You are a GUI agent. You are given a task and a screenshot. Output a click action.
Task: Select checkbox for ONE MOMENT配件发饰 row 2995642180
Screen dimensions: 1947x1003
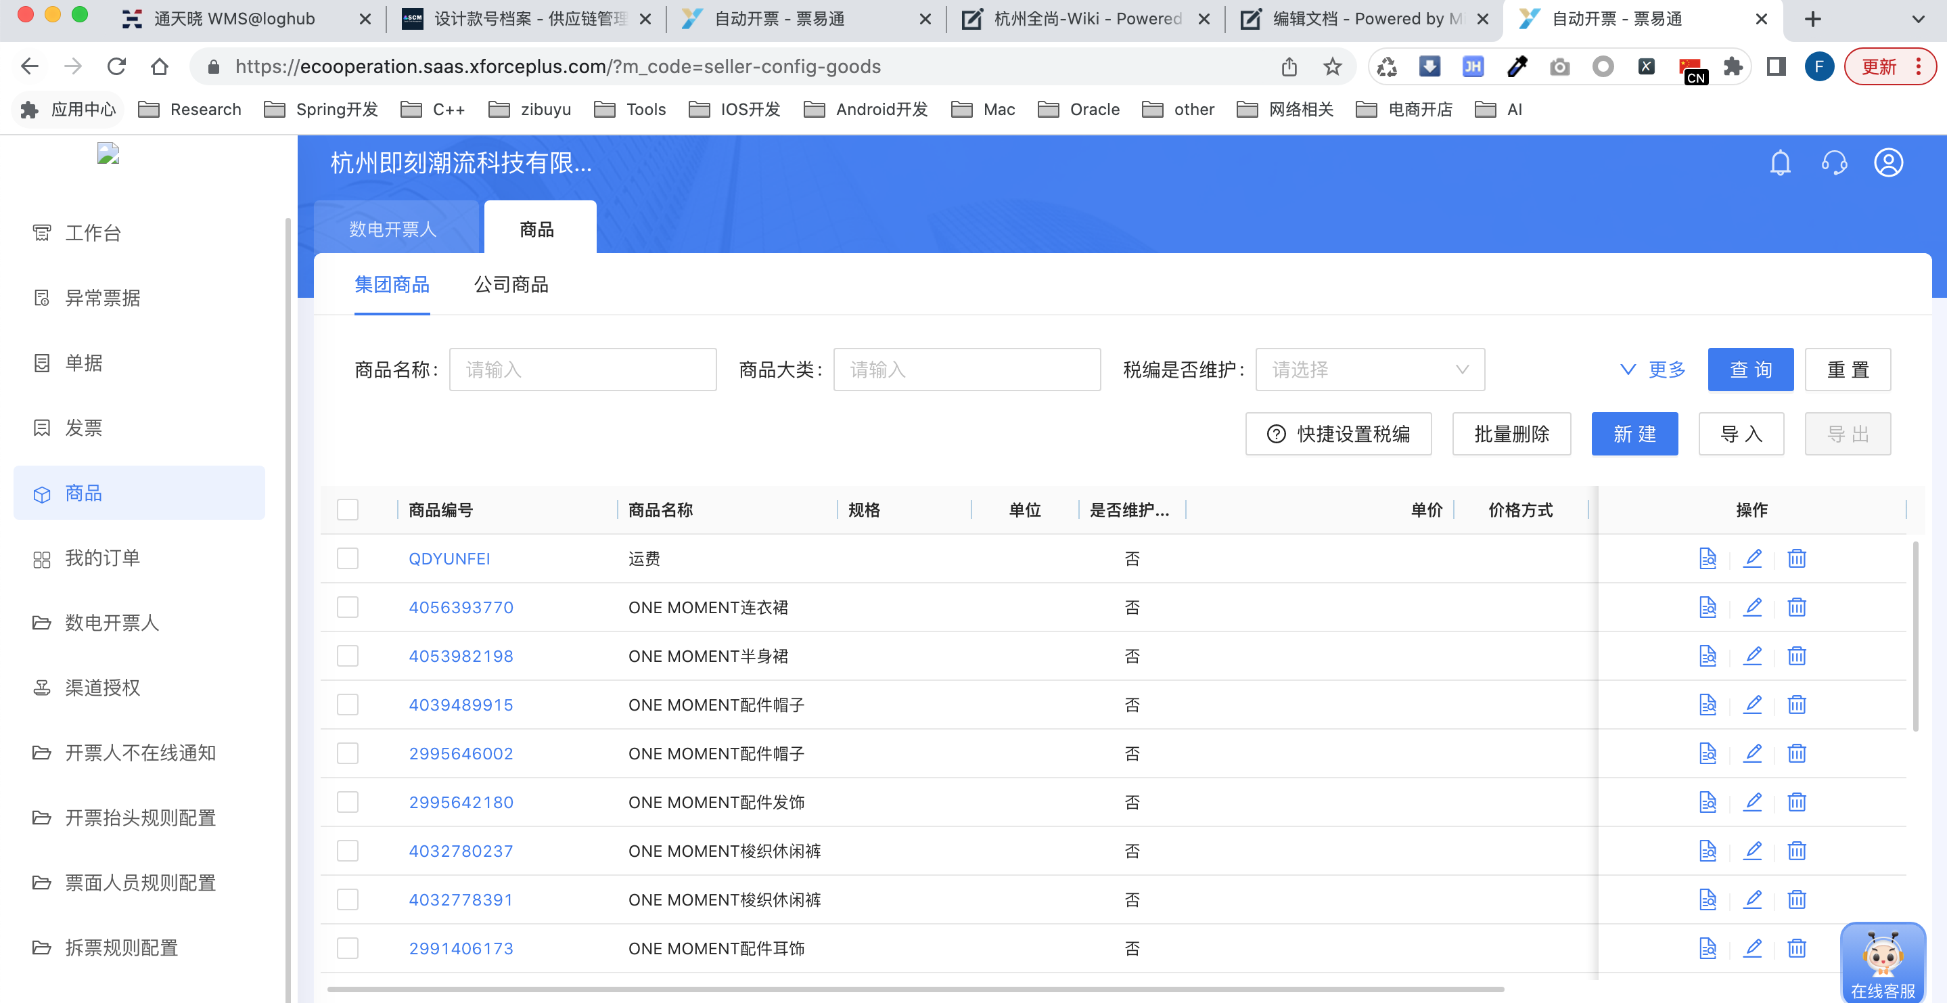(x=348, y=802)
